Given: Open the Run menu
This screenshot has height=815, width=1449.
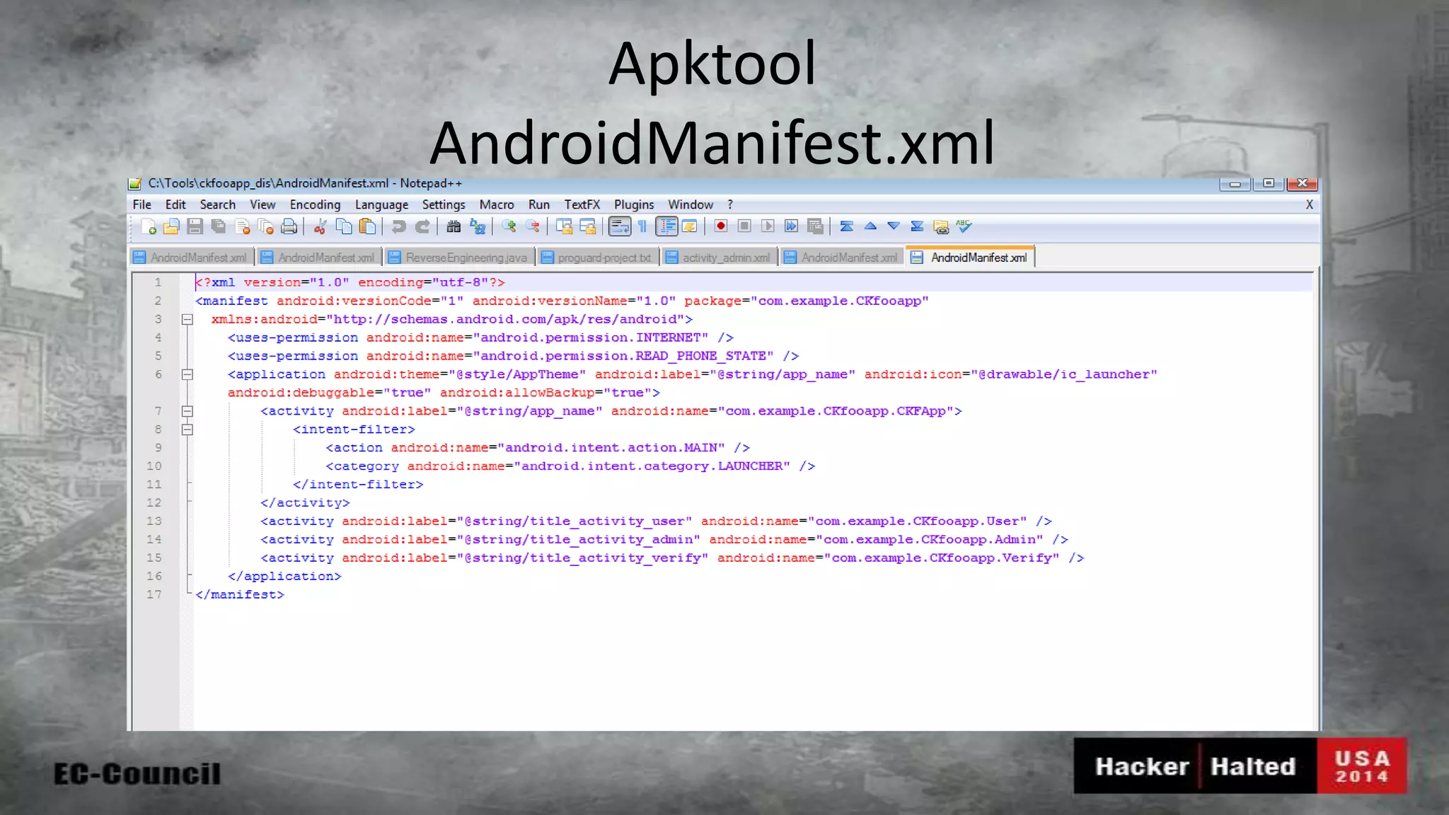Looking at the screenshot, I should [x=538, y=204].
